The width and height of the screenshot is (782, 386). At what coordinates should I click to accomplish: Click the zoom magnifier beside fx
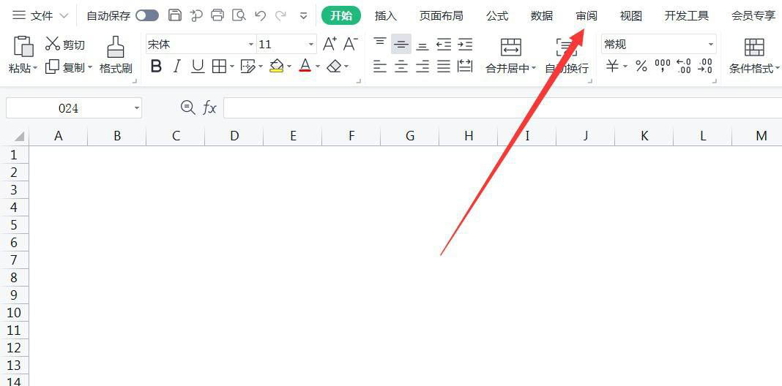coord(187,107)
